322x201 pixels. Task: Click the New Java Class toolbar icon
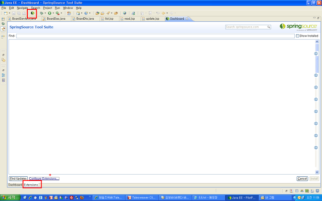point(86,13)
